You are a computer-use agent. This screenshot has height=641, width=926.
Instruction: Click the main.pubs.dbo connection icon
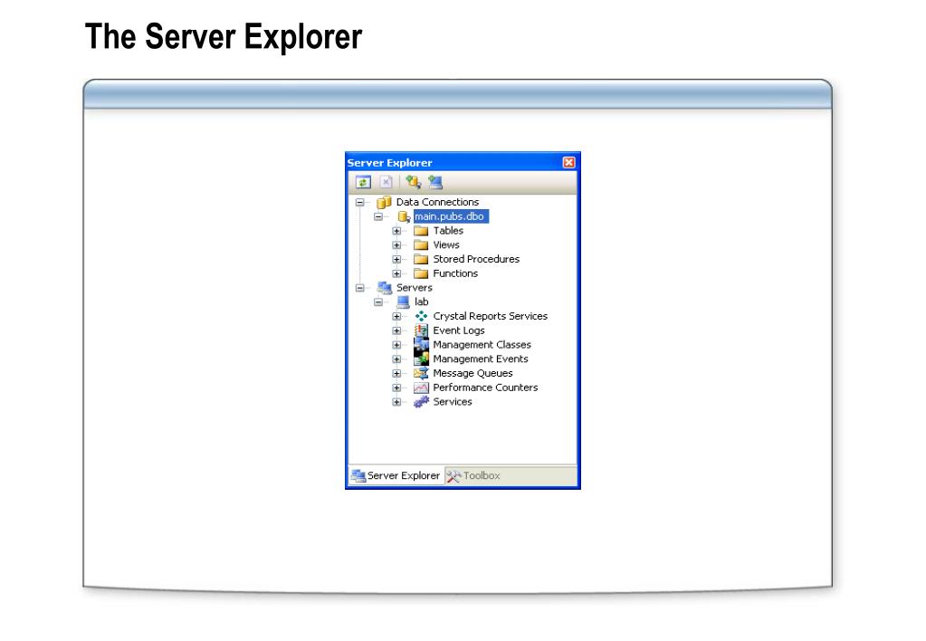pyautogui.click(x=404, y=216)
